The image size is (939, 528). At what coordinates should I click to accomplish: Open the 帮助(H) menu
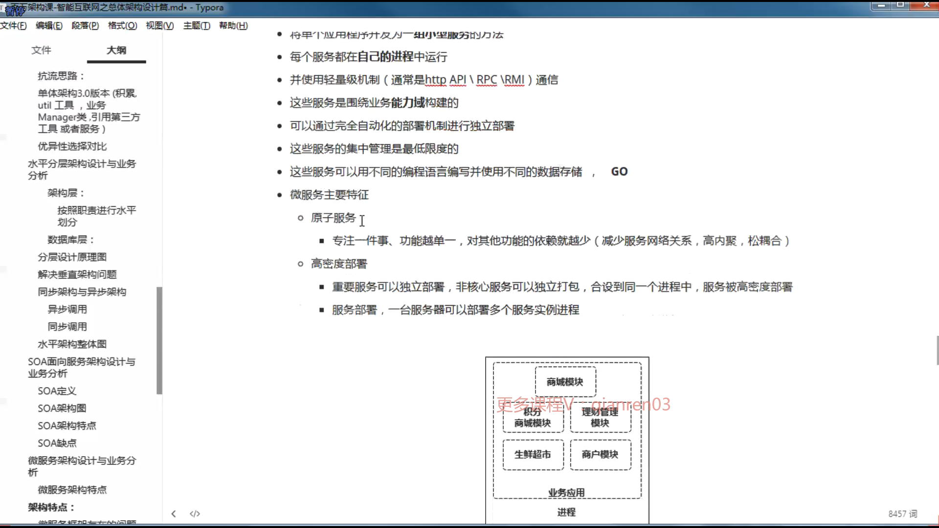(233, 25)
